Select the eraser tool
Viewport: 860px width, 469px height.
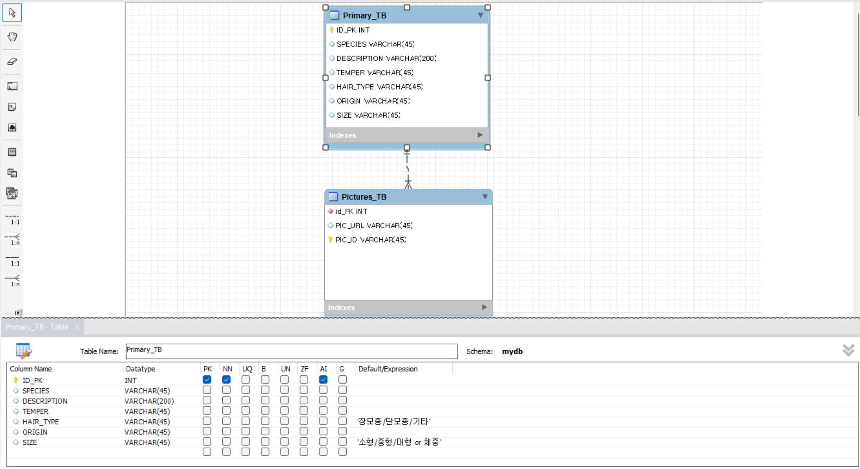[12, 62]
